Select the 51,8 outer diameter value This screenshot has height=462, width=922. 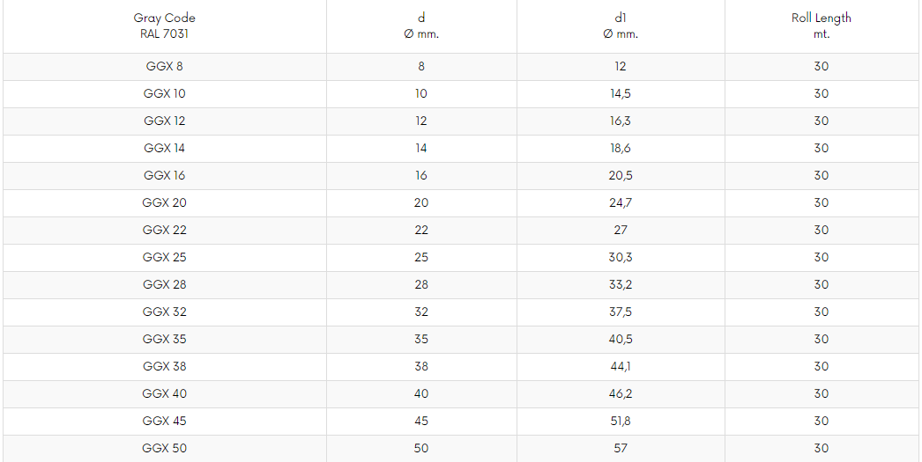(x=621, y=422)
